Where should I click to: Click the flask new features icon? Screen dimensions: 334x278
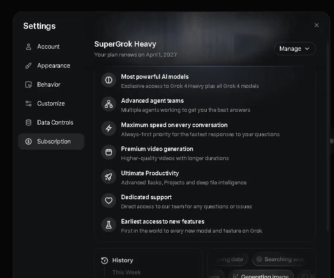click(x=109, y=225)
